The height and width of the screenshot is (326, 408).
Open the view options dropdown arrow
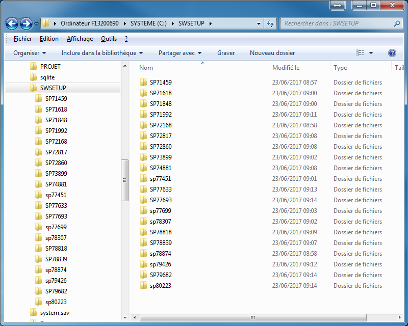[x=371, y=53]
